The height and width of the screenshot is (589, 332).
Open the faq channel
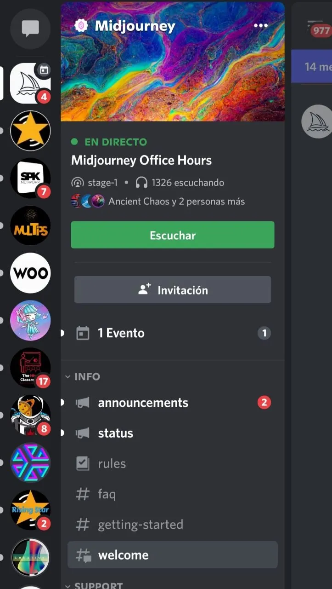173,494
